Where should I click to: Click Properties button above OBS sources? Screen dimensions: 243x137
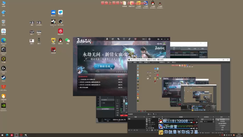pos(149,114)
